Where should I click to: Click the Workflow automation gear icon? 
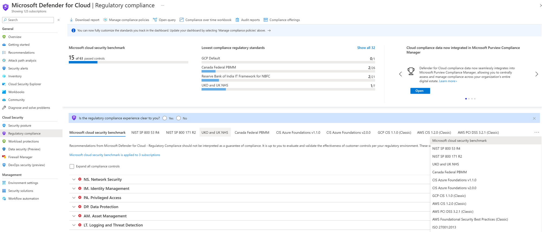(4, 199)
